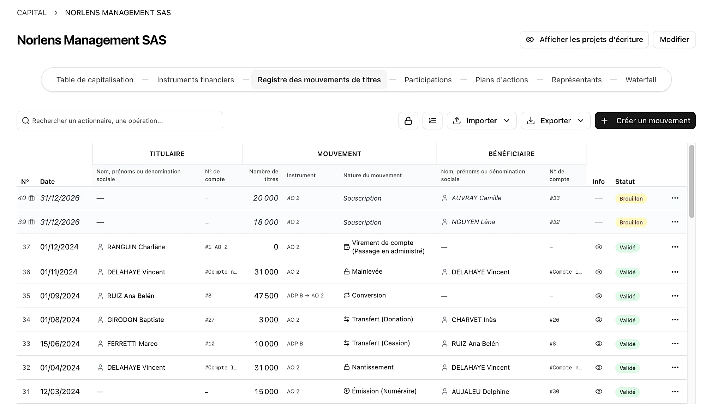This screenshot has width=706, height=404.
Task: Expand the Importer dropdown
Action: tap(481, 121)
